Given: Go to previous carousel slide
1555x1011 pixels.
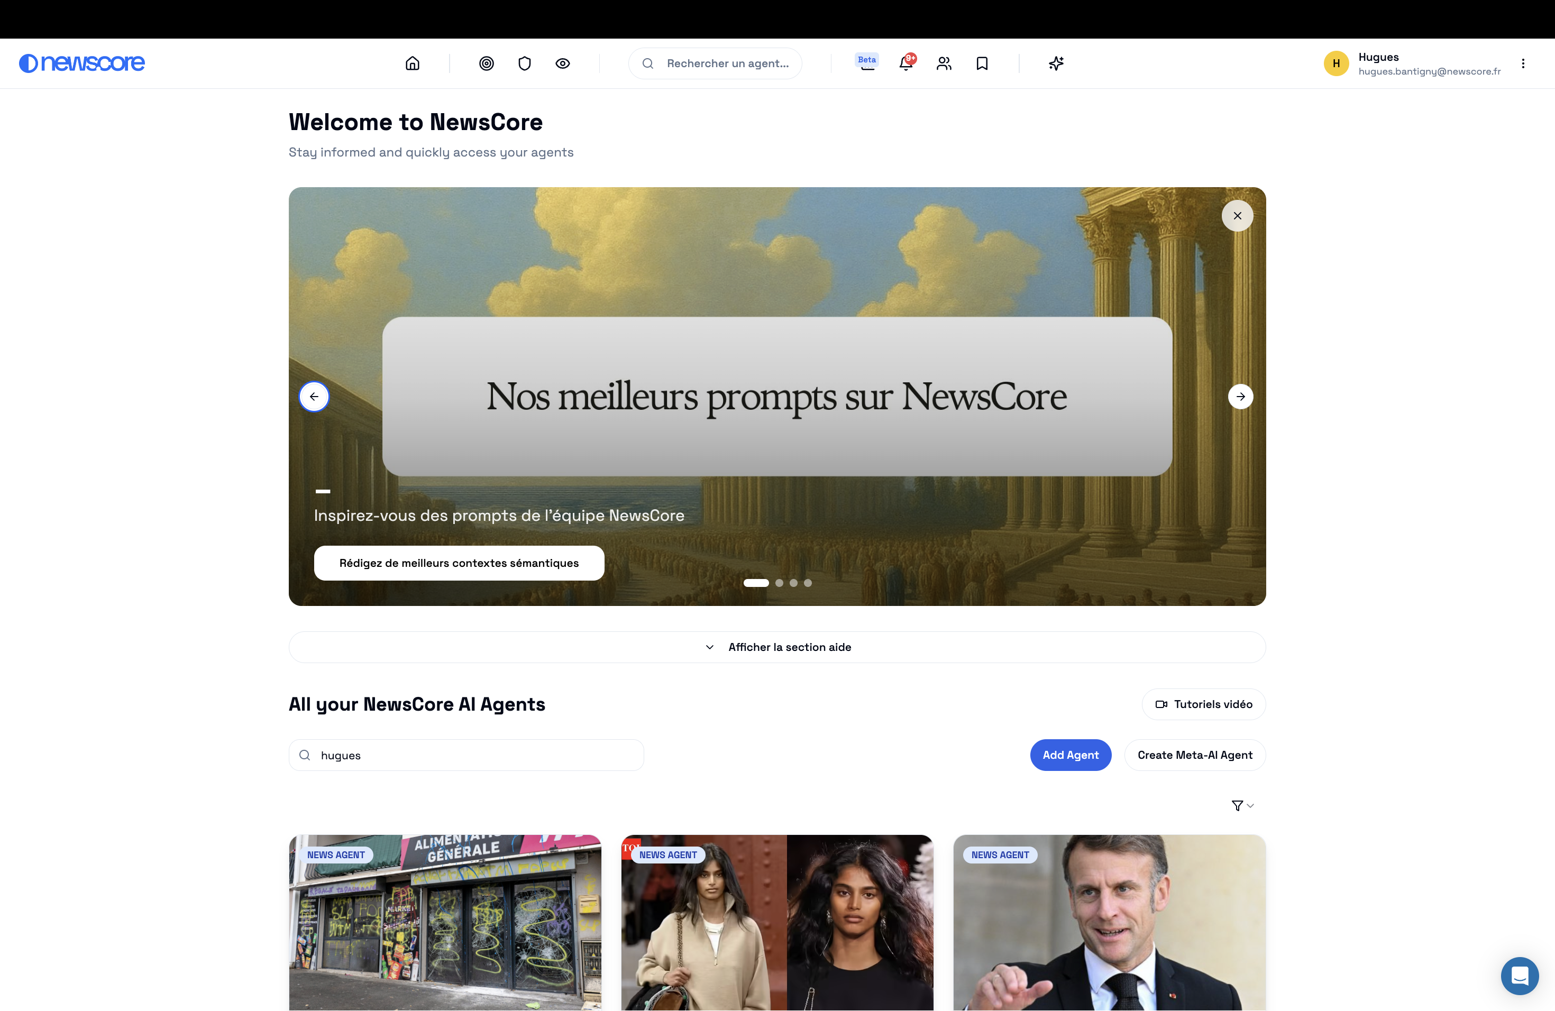Looking at the screenshot, I should [314, 397].
